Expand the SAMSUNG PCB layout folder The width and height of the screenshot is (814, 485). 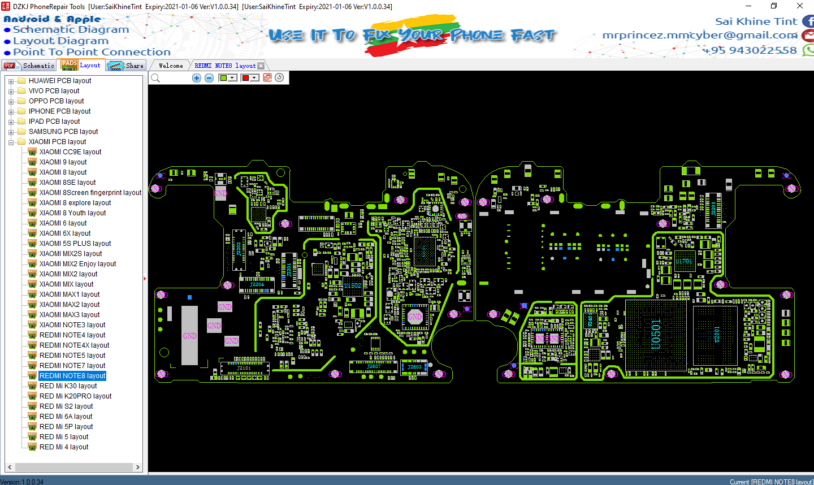click(11, 132)
